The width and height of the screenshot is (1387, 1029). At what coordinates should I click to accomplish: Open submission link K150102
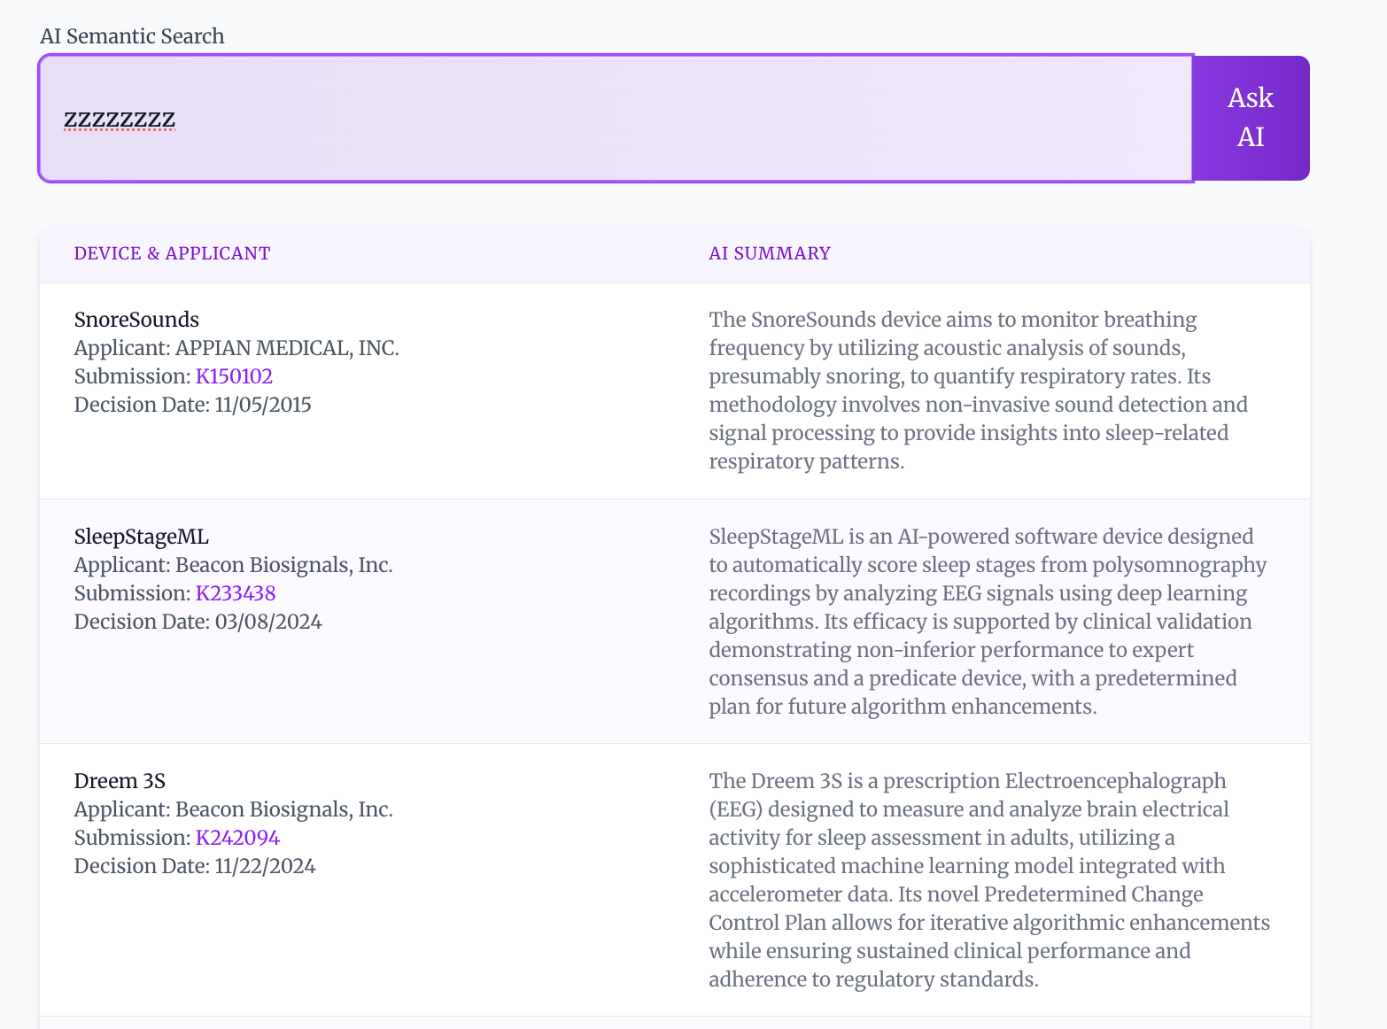pyautogui.click(x=234, y=376)
